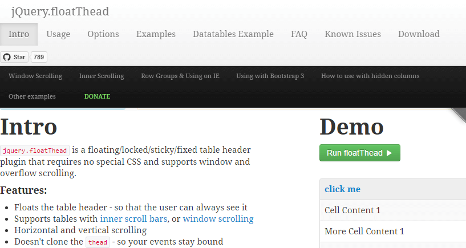This screenshot has height=248, width=466.
Task: Select the 'Cell Content 1' table cell
Action: click(x=393, y=210)
